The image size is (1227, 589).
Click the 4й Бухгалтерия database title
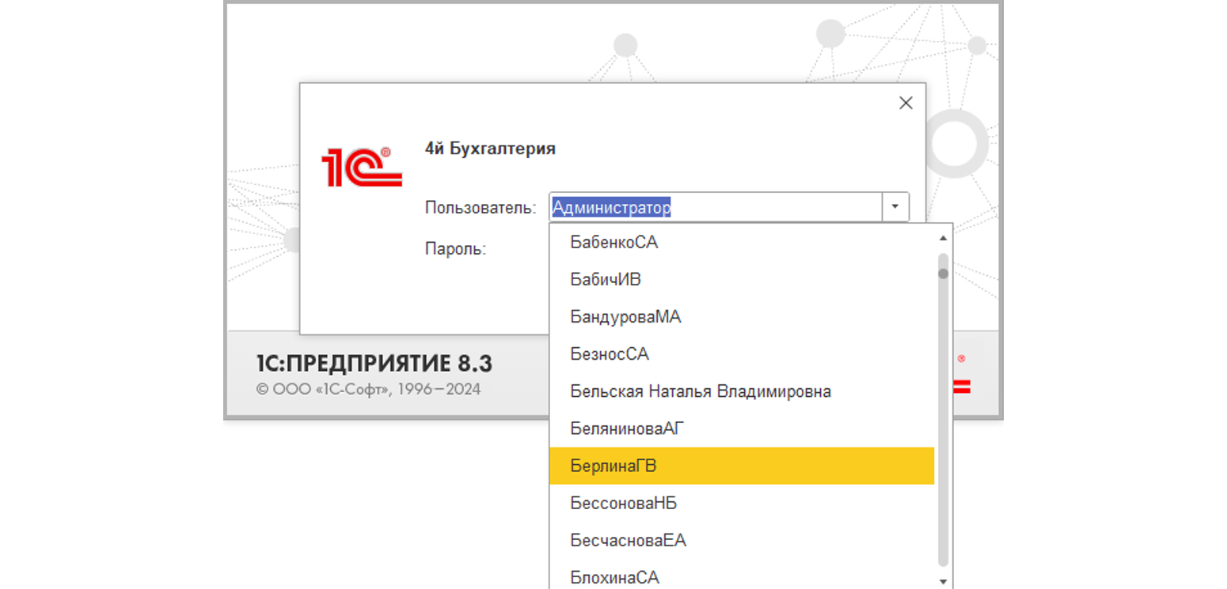[490, 149]
